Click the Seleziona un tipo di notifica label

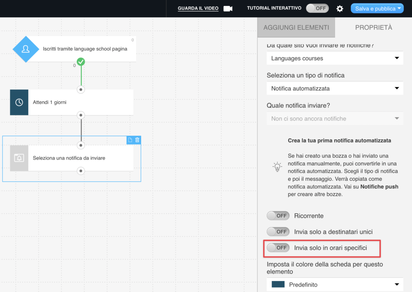tap(305, 75)
